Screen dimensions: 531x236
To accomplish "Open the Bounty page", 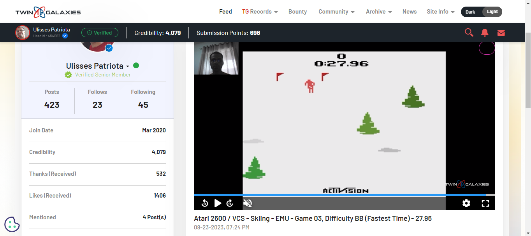I will click(297, 12).
